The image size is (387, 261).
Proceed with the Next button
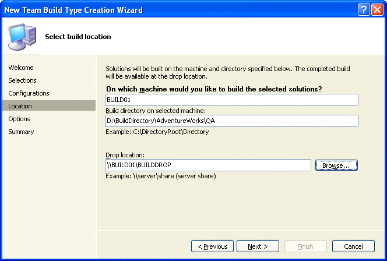pos(257,246)
